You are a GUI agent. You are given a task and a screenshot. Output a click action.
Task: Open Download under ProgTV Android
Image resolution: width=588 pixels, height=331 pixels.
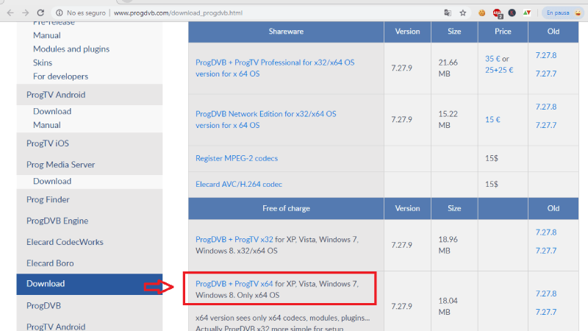[x=52, y=112]
